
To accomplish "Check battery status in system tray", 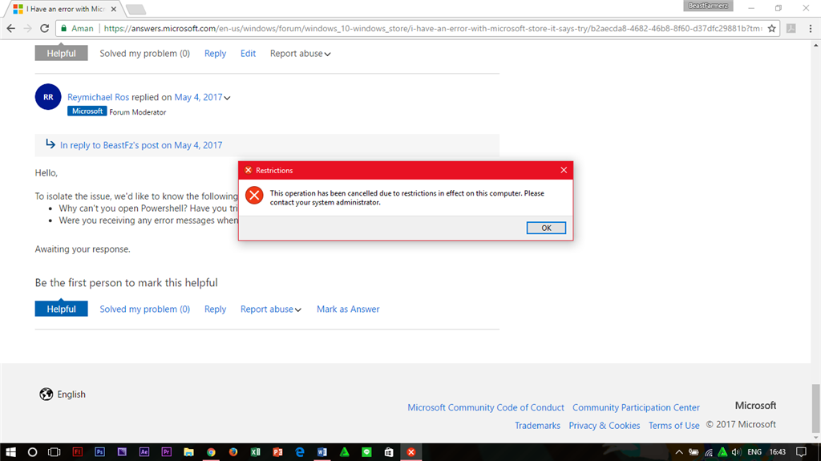I will 694,452.
